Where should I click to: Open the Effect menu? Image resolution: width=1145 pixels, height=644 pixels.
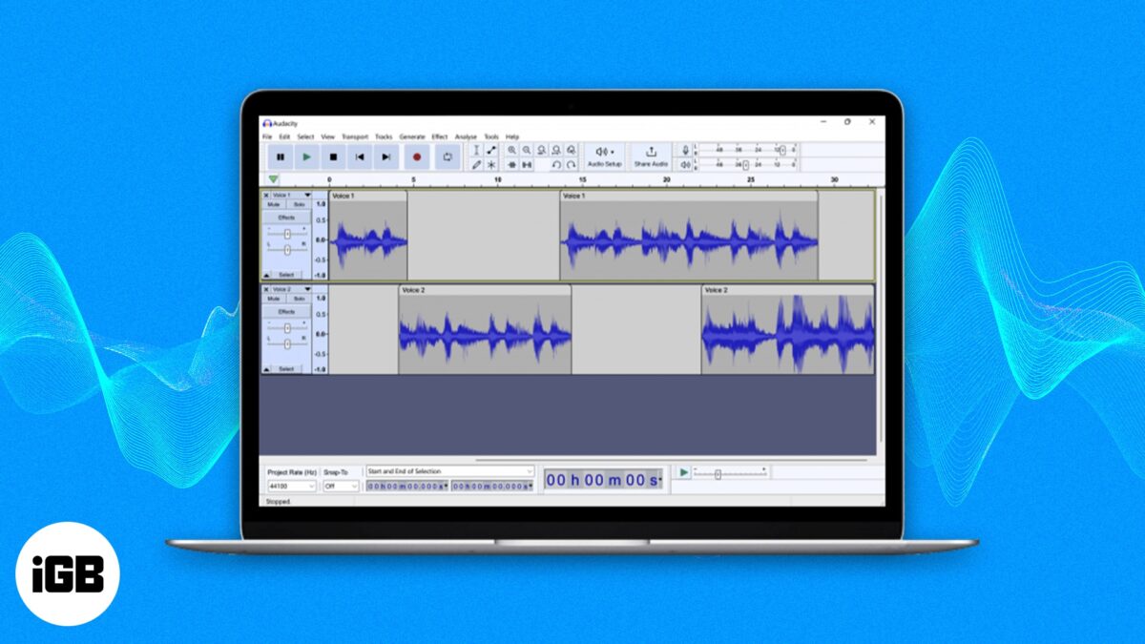tap(439, 136)
